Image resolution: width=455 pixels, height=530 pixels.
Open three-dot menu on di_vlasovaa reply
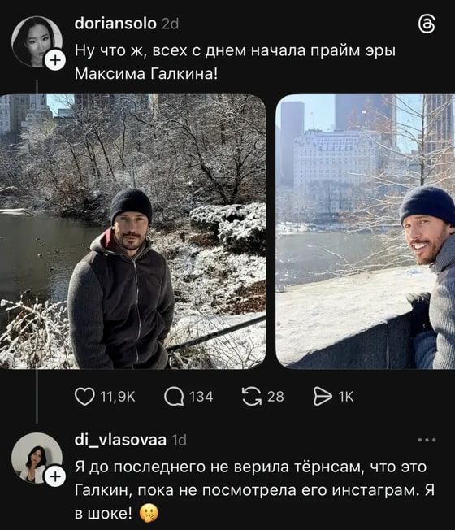pos(427,440)
